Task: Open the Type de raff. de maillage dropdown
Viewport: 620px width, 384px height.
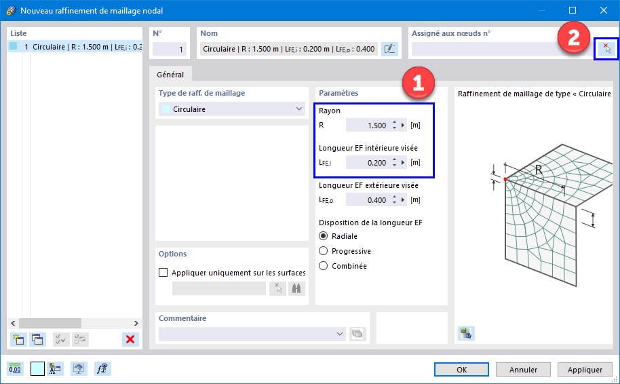Action: 232,109
